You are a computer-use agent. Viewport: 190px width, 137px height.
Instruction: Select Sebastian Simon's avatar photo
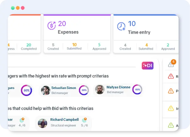click(x=46, y=90)
